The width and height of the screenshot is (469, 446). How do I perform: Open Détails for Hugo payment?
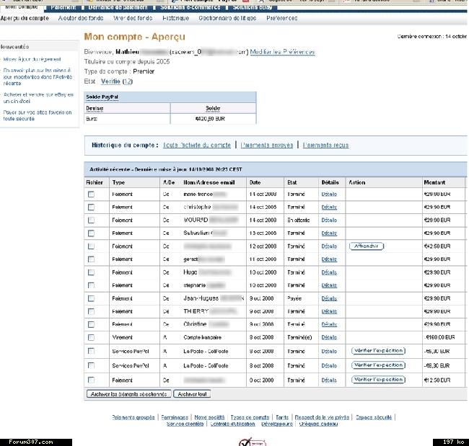click(329, 272)
